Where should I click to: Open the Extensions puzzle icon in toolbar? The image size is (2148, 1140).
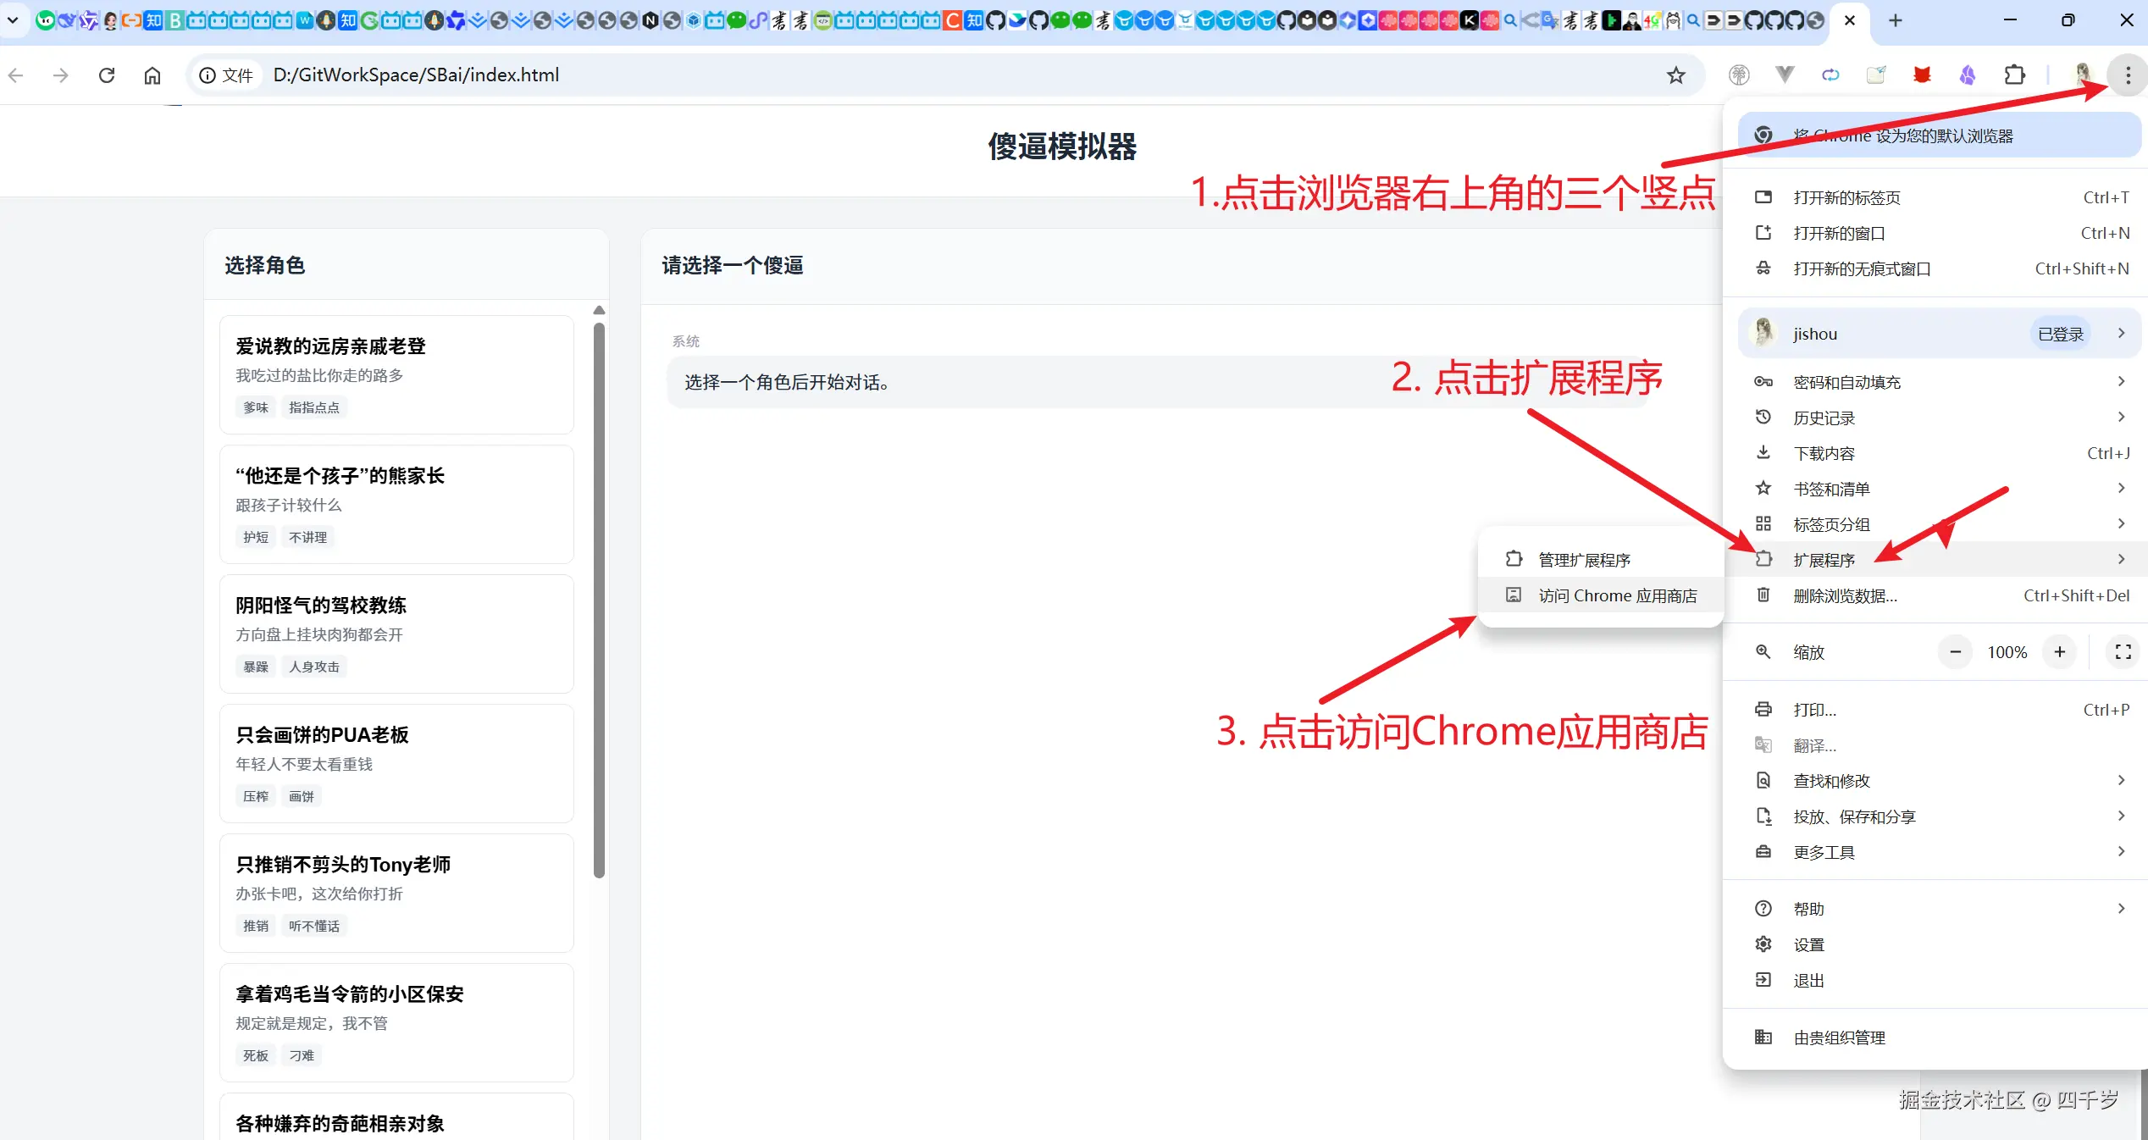pos(2015,75)
